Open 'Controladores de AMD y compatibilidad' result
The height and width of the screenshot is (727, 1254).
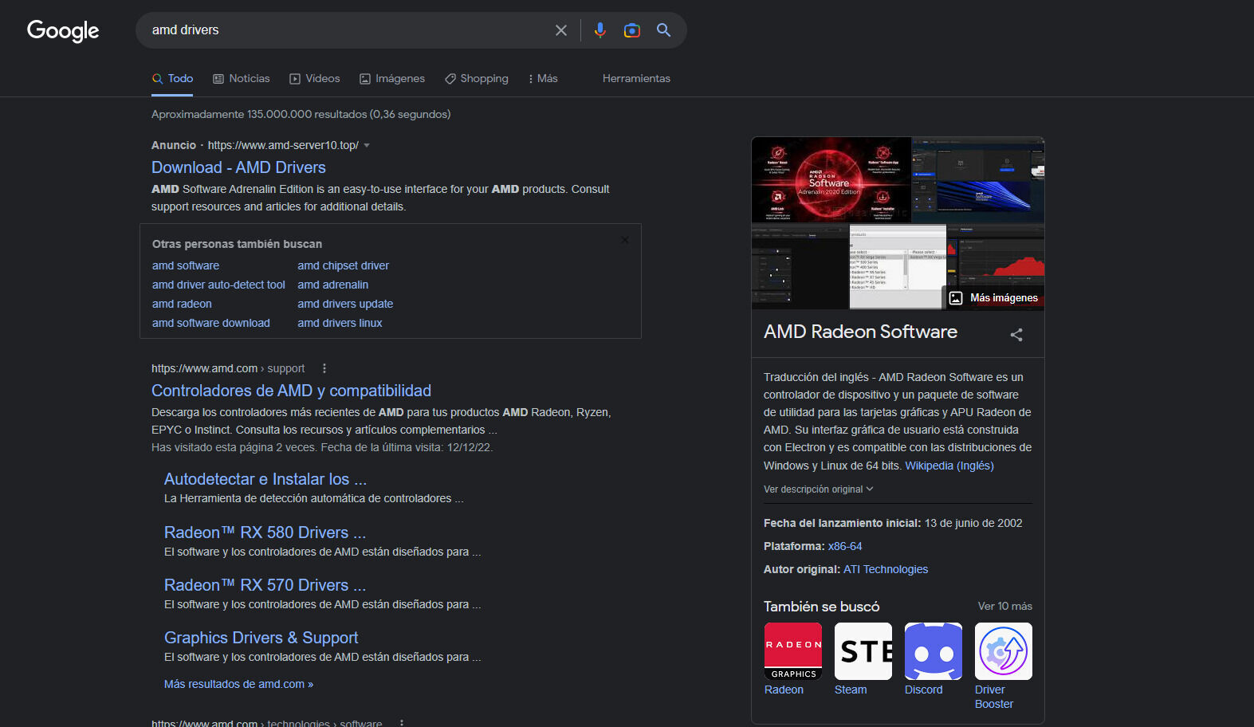point(291,391)
